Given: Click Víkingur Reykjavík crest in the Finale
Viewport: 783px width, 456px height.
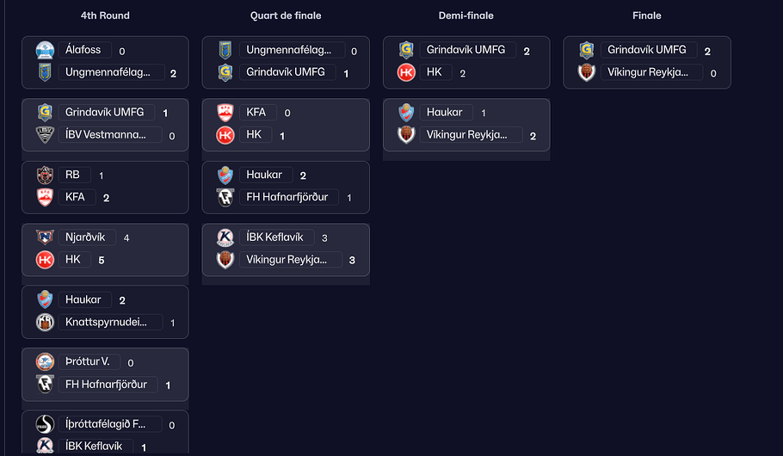Looking at the screenshot, I should (588, 72).
